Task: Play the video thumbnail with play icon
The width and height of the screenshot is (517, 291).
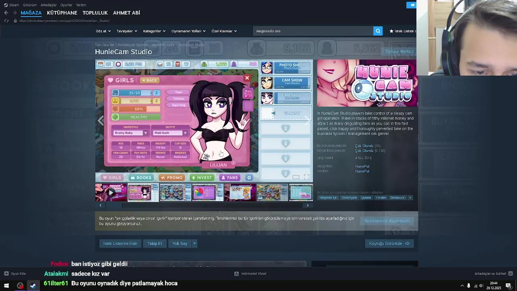Action: tap(111, 192)
